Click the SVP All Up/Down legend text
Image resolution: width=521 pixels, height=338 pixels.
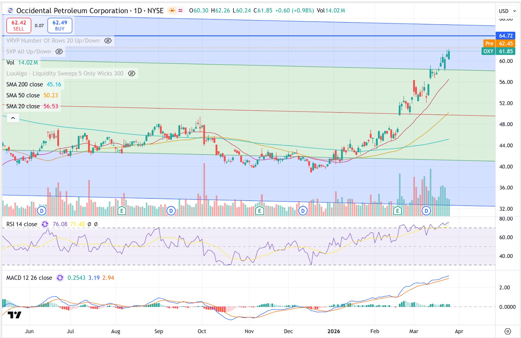(29, 51)
